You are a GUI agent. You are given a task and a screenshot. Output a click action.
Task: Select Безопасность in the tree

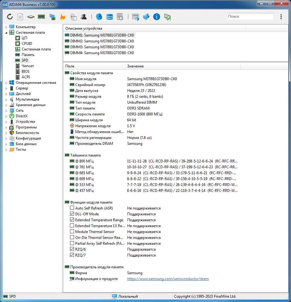point(27,133)
